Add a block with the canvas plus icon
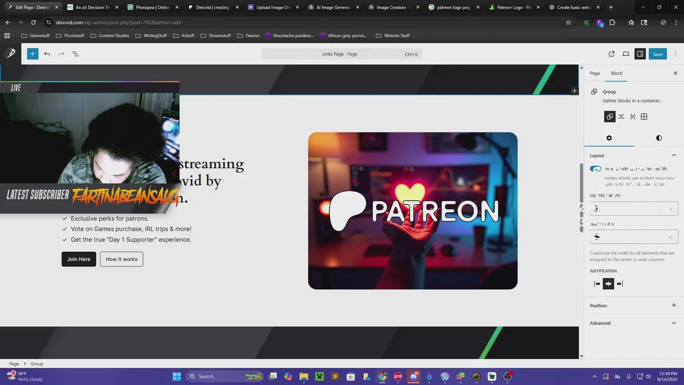 574,91
